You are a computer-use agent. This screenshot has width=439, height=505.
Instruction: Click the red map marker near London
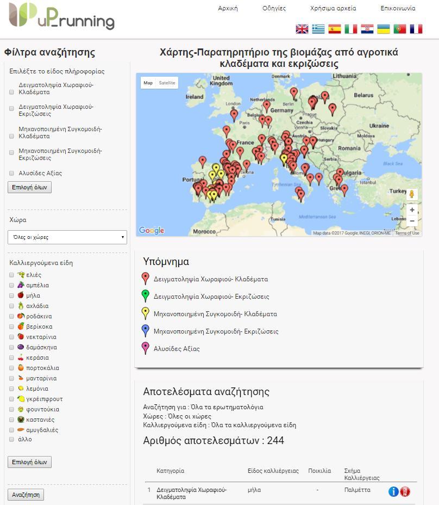coord(234,115)
